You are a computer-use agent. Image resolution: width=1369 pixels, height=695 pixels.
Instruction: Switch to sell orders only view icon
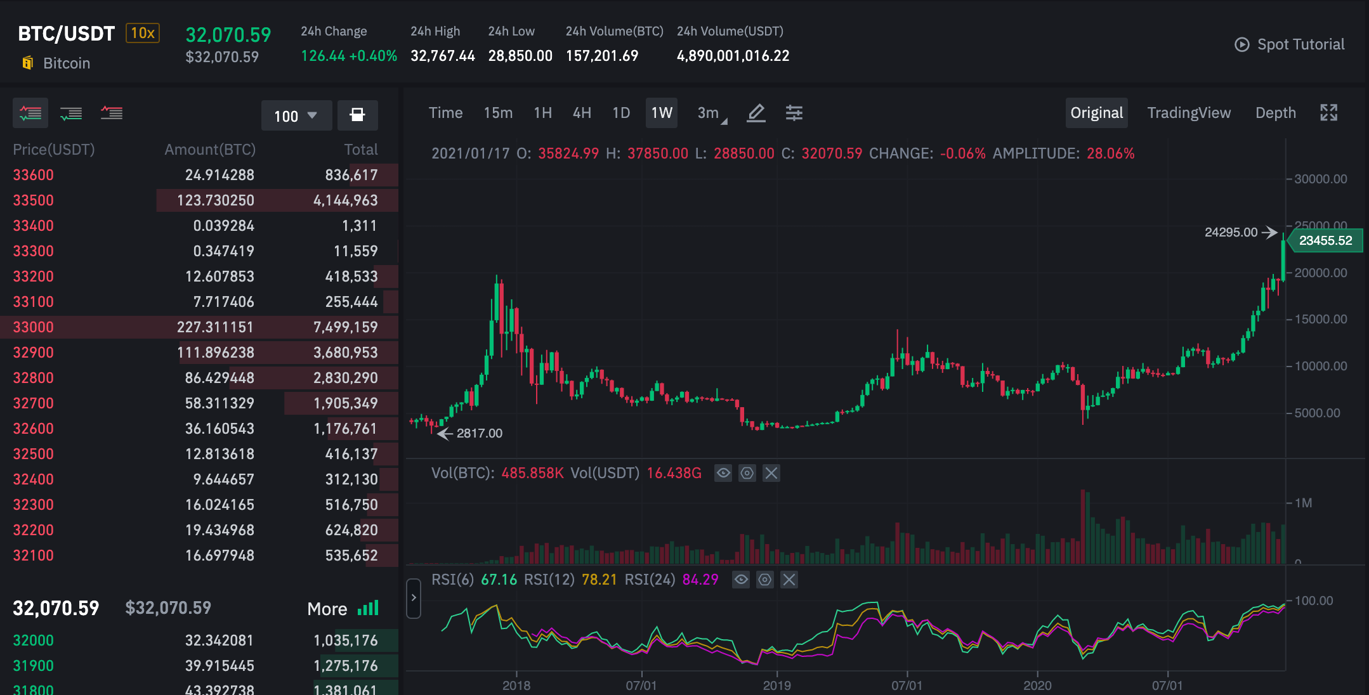(112, 114)
